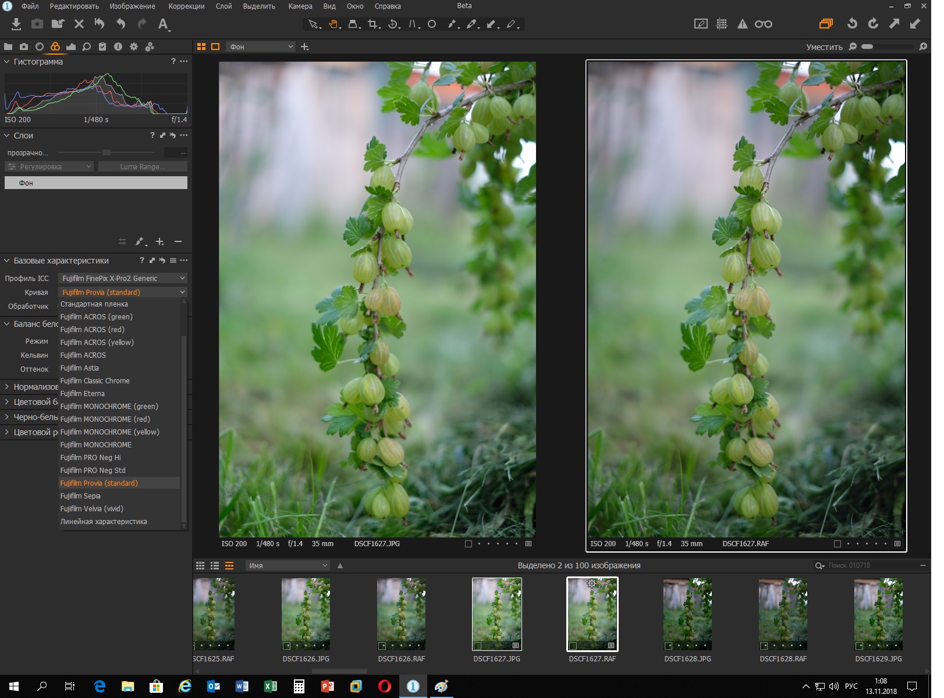
Task: Switch browser to list view mode
Action: coord(215,565)
